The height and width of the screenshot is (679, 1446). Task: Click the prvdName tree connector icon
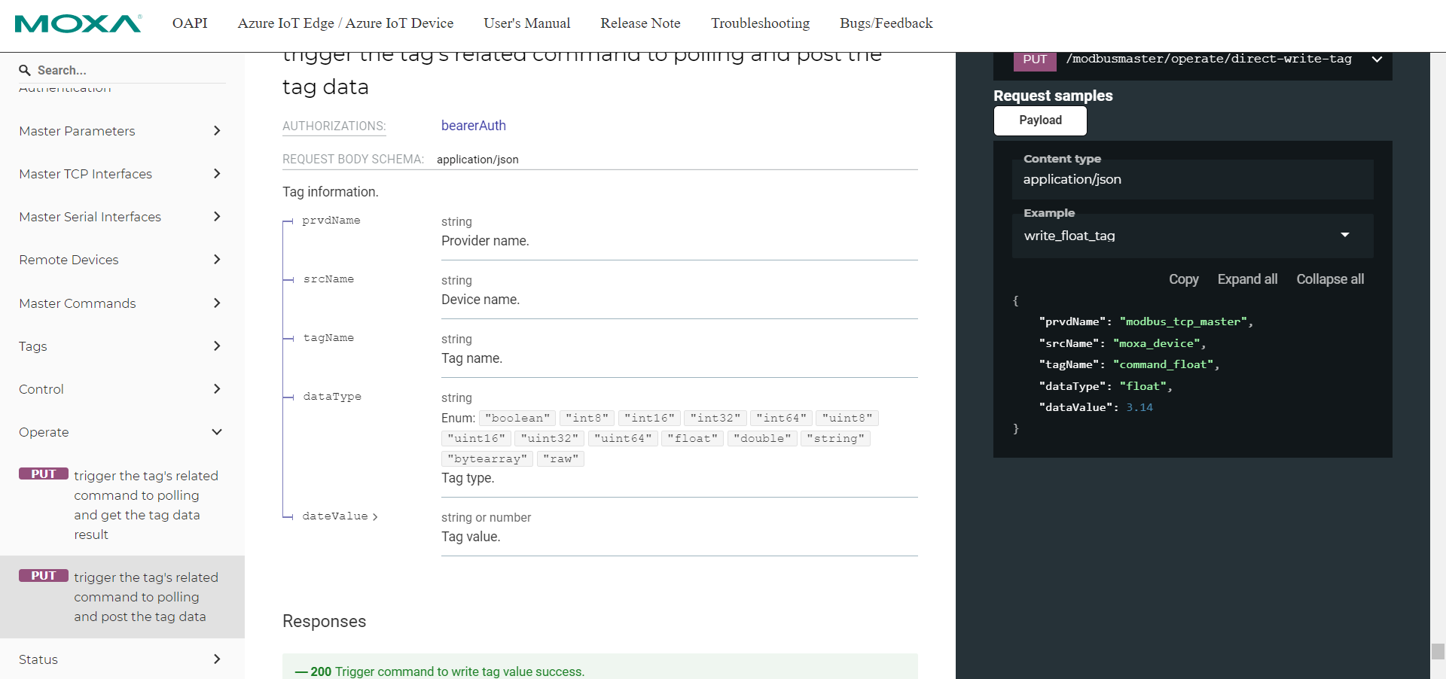click(x=288, y=221)
